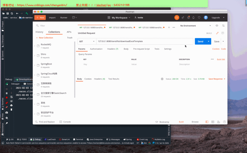
Task: Select the 安全防护平台 collection
Action: (54, 114)
